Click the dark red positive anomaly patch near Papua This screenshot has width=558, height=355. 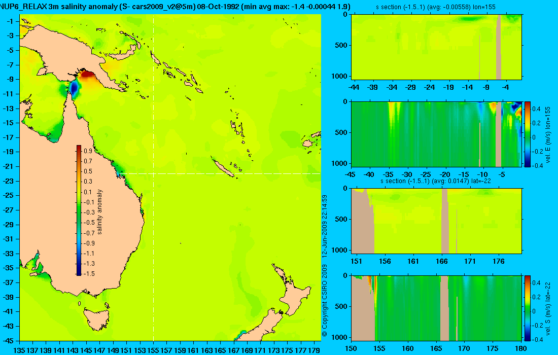87,75
